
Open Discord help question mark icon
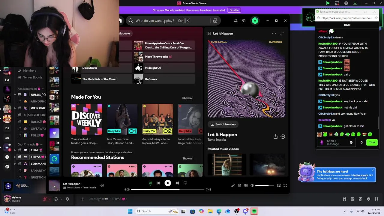pos(346,3)
